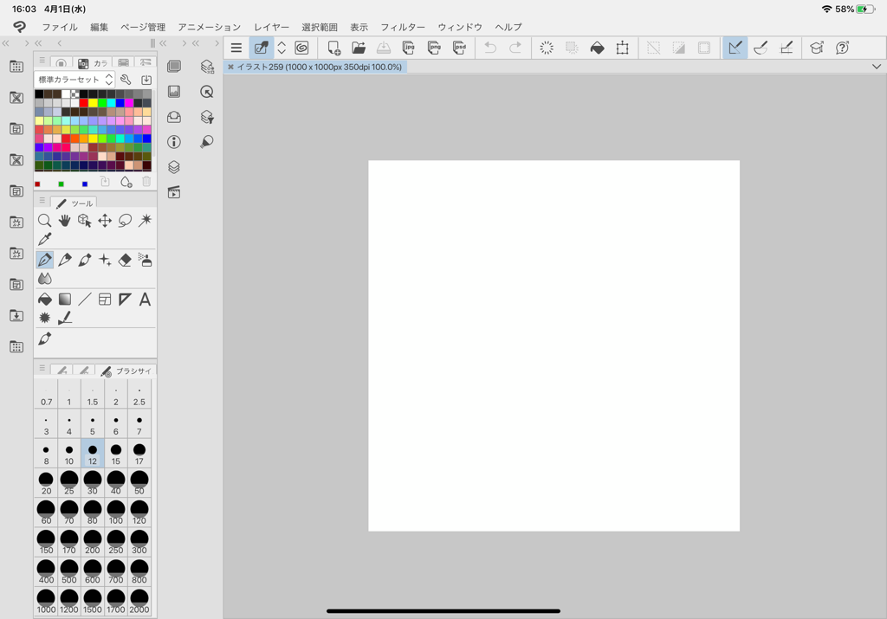Select the Move layer tool
The image size is (887, 619).
tap(105, 221)
